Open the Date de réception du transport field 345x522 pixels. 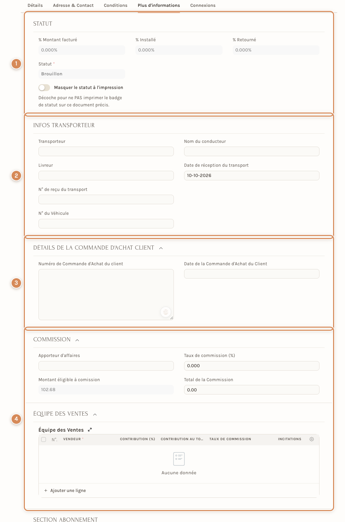252,176
